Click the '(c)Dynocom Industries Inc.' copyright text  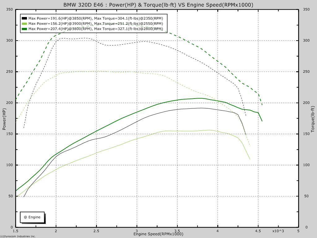tap(18, 236)
